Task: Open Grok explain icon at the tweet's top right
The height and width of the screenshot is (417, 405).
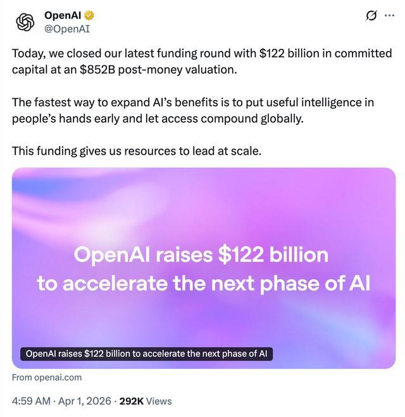Action: pyautogui.click(x=371, y=16)
